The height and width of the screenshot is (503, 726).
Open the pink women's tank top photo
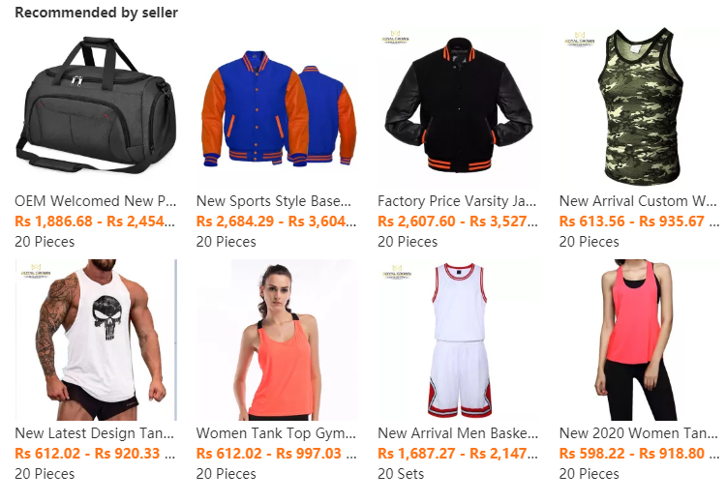coord(641,340)
